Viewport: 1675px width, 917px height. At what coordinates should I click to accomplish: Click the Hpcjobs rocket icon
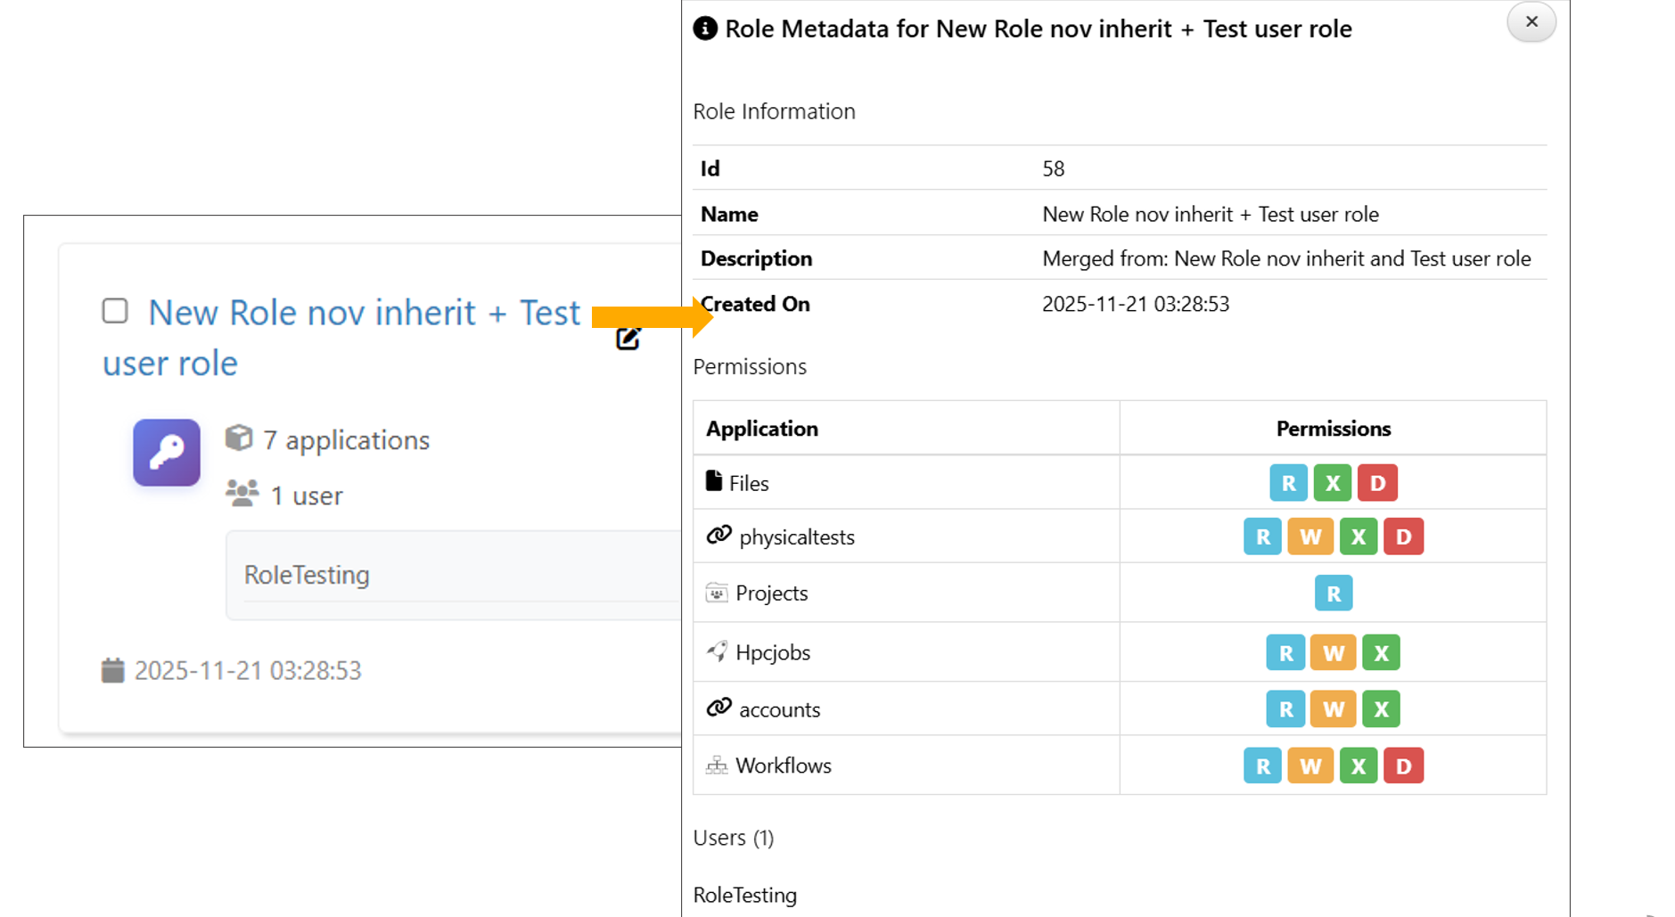coord(717,651)
